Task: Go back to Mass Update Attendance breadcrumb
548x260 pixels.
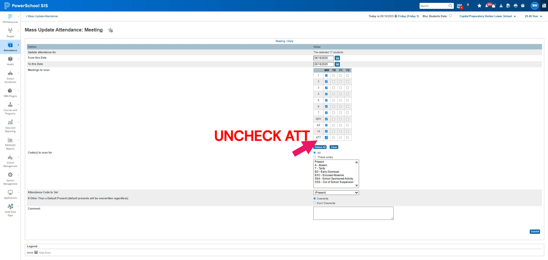Action: (x=42, y=16)
